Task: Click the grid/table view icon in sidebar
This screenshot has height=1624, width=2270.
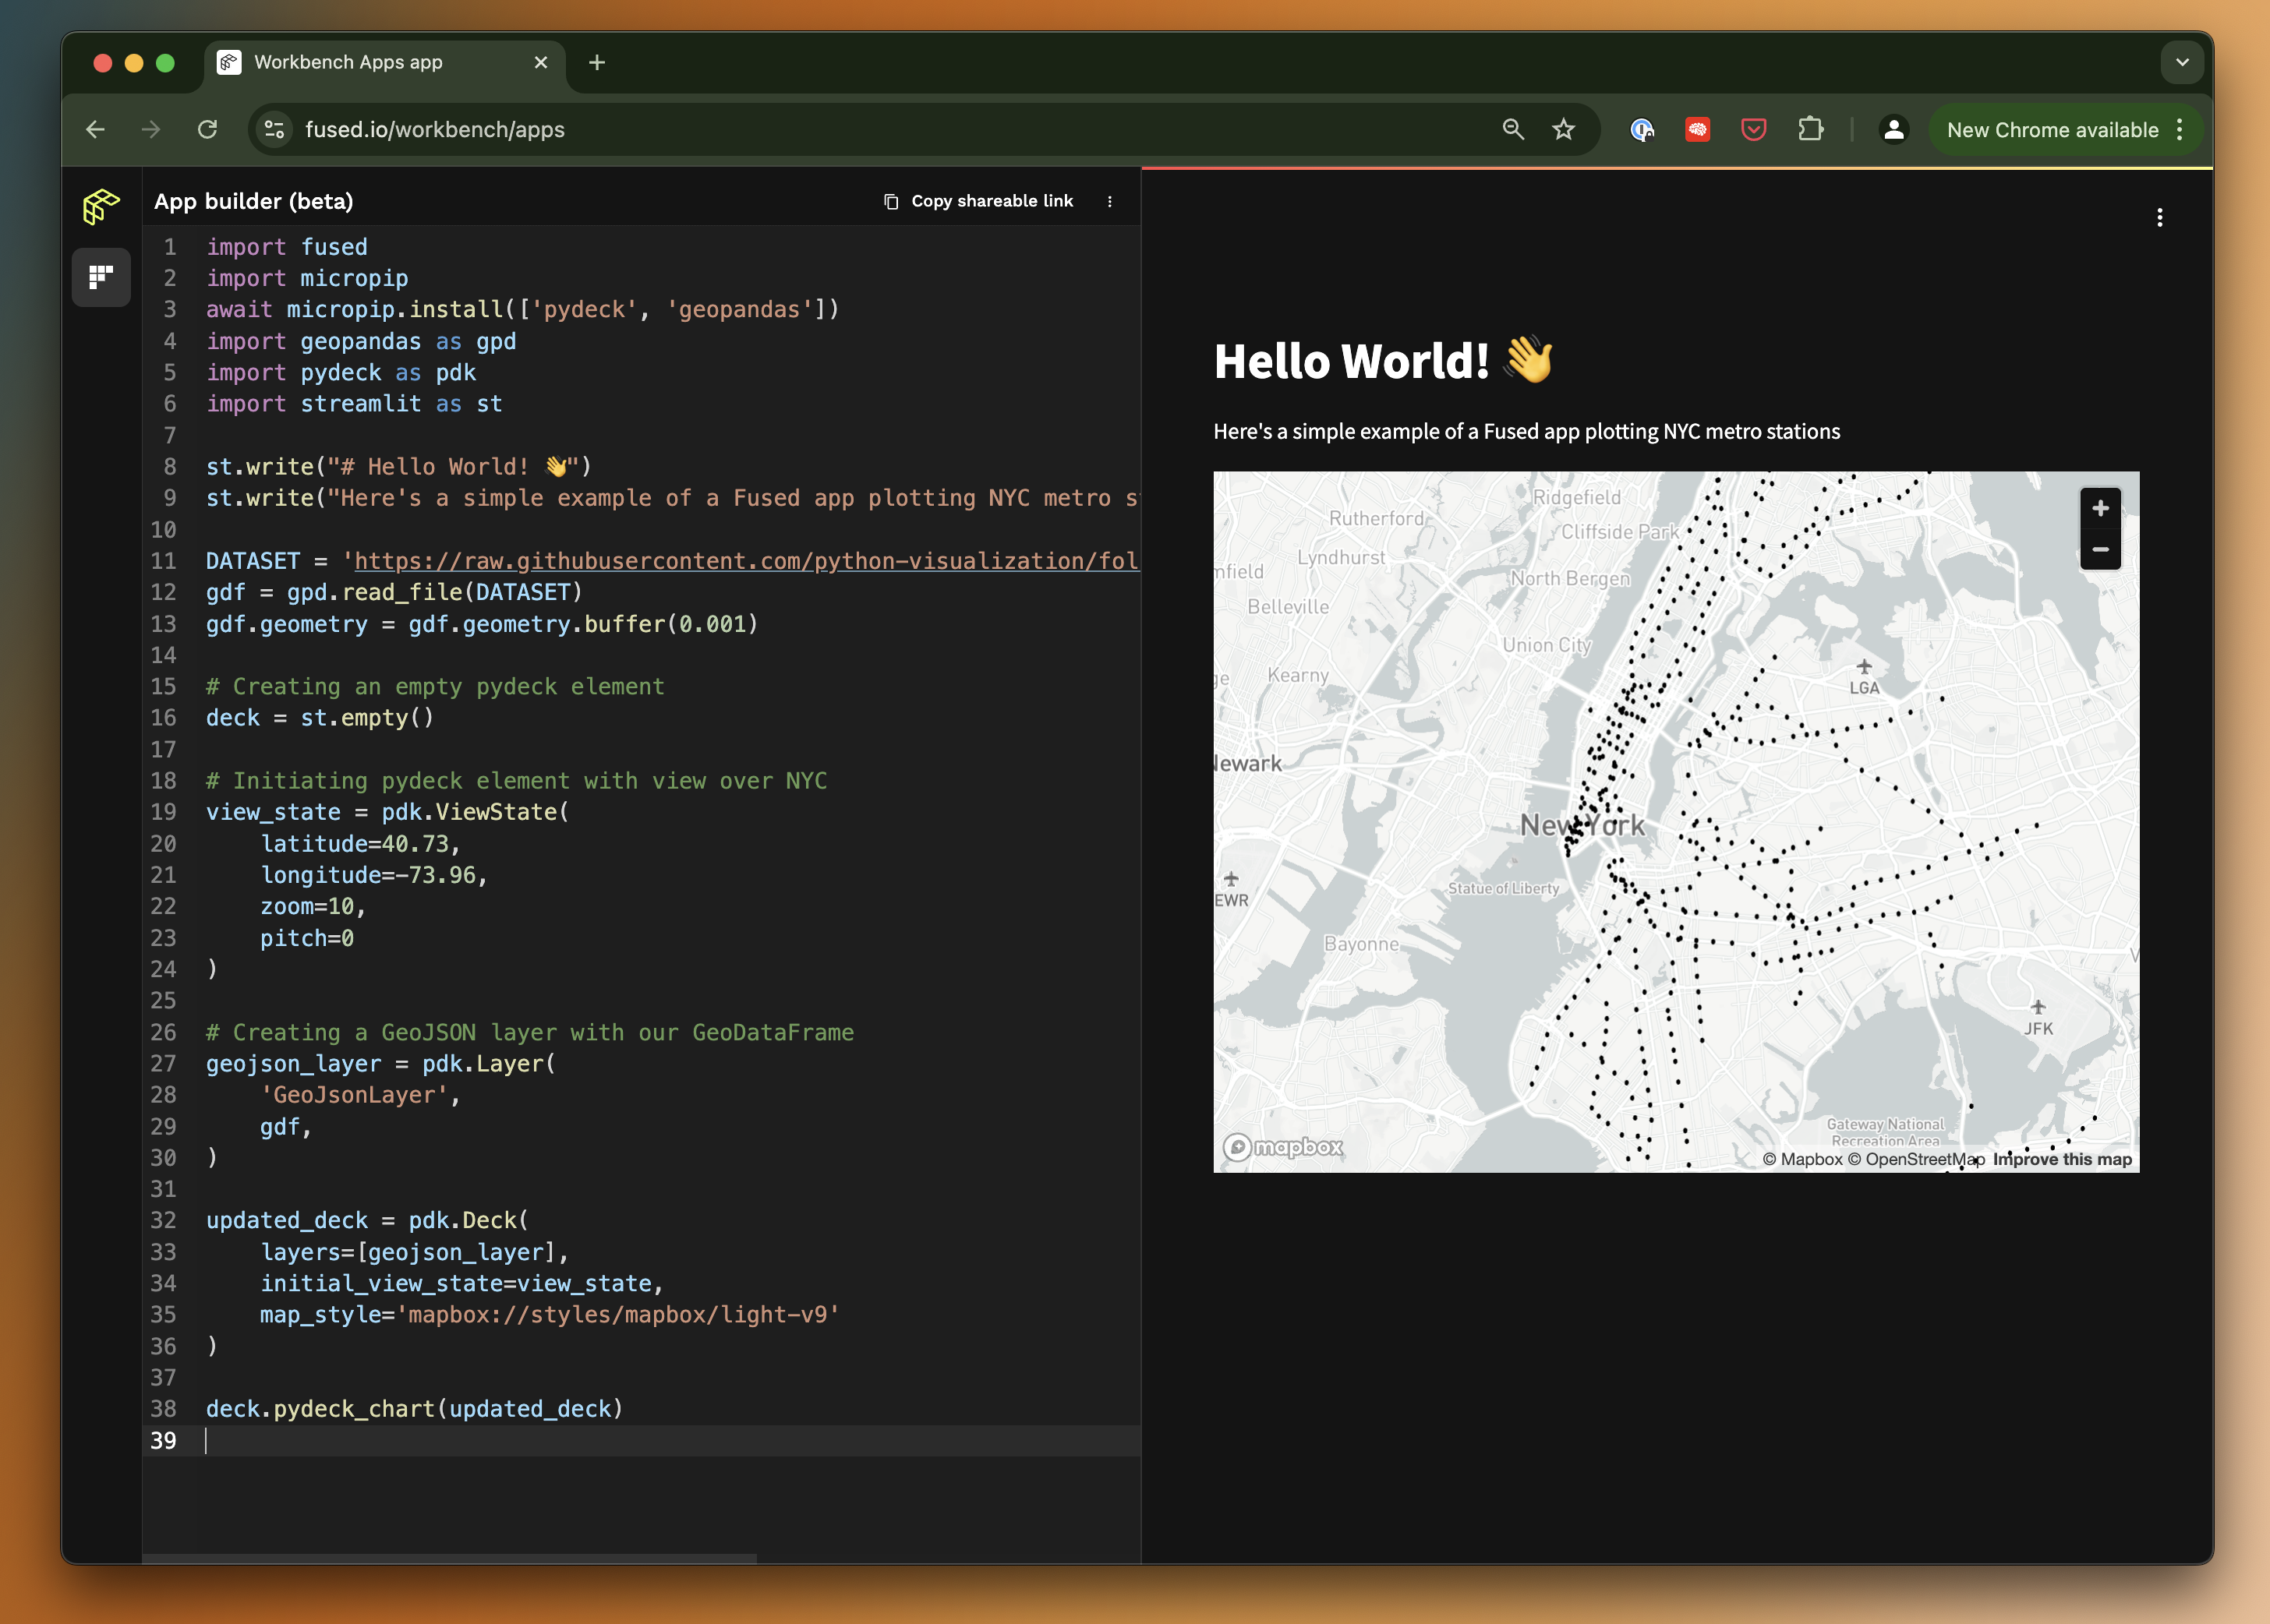Action: pyautogui.click(x=102, y=276)
